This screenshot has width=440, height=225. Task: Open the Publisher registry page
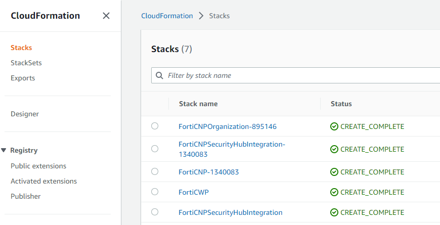click(26, 196)
